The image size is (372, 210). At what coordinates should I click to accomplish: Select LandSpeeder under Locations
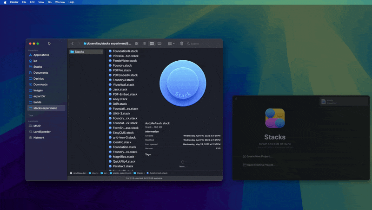[42, 132]
